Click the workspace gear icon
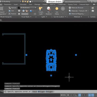 pos(1,2)
